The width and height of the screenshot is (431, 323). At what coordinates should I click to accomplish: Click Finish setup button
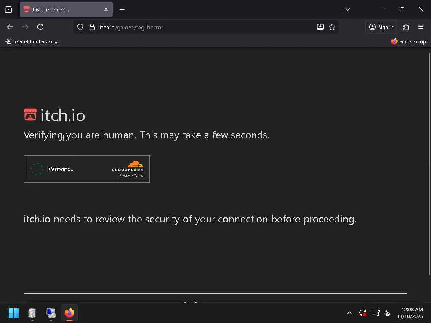[408, 42]
